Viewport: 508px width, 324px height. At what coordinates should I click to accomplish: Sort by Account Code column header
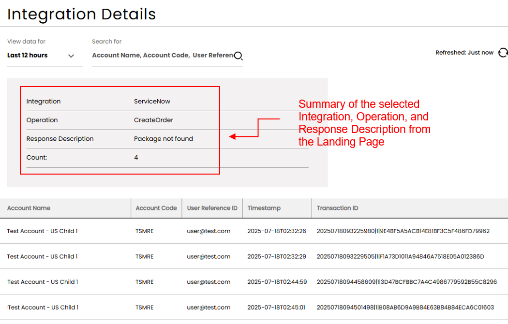pos(156,208)
